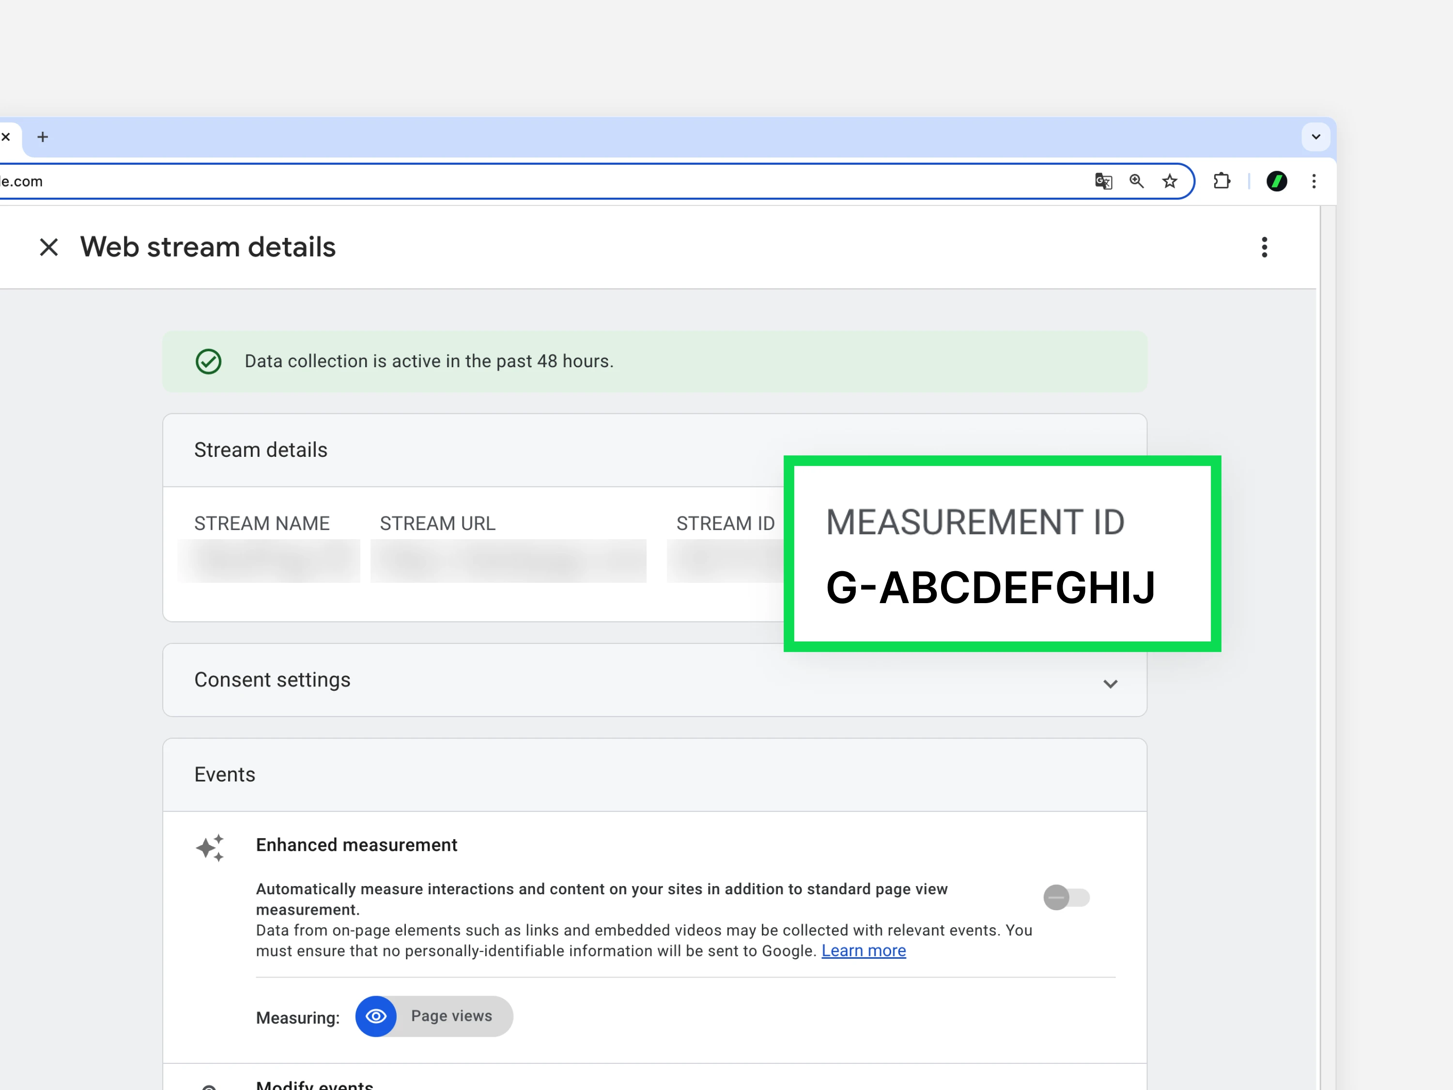This screenshot has height=1090, width=1453.
Task: Click the Data collection is active message
Action: 429,361
